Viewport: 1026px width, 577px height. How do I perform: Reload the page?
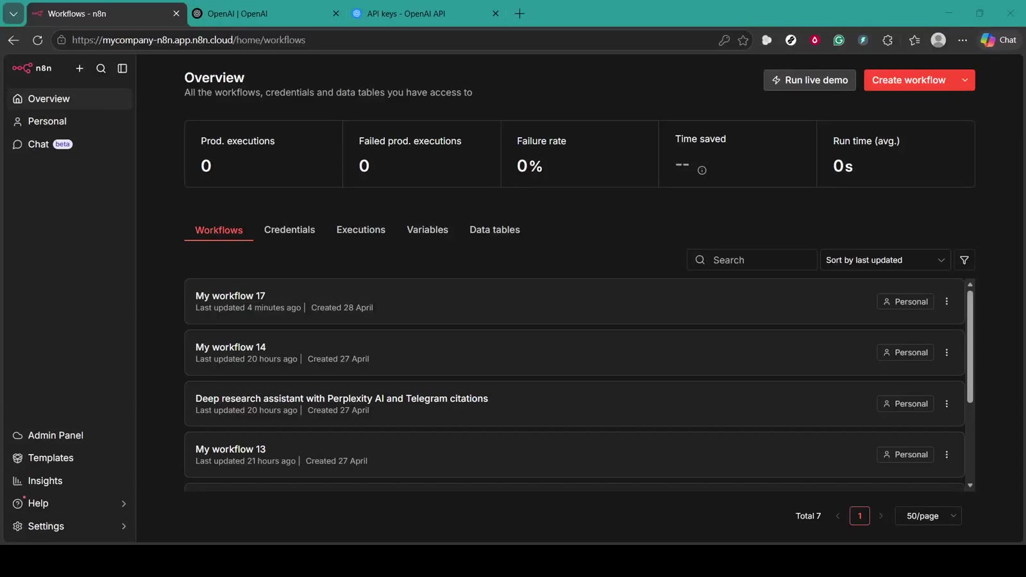pos(38,40)
